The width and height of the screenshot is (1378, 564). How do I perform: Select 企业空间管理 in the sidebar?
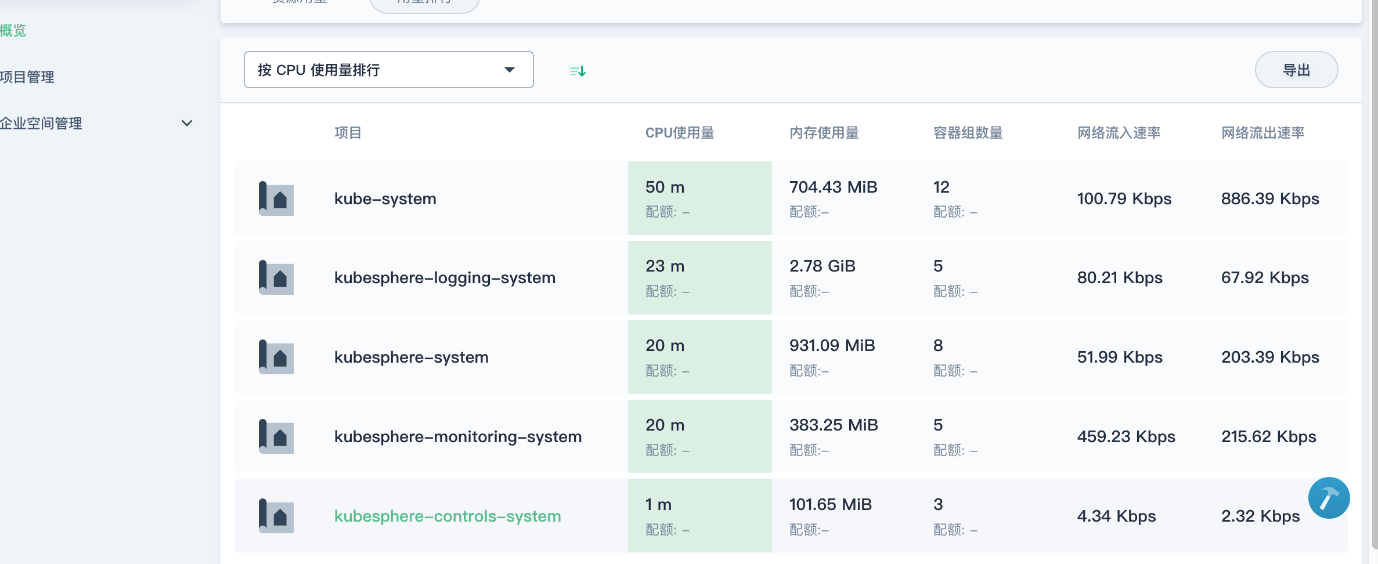click(x=41, y=123)
